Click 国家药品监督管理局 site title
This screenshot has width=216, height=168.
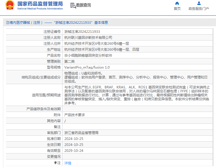(x=40, y=4)
